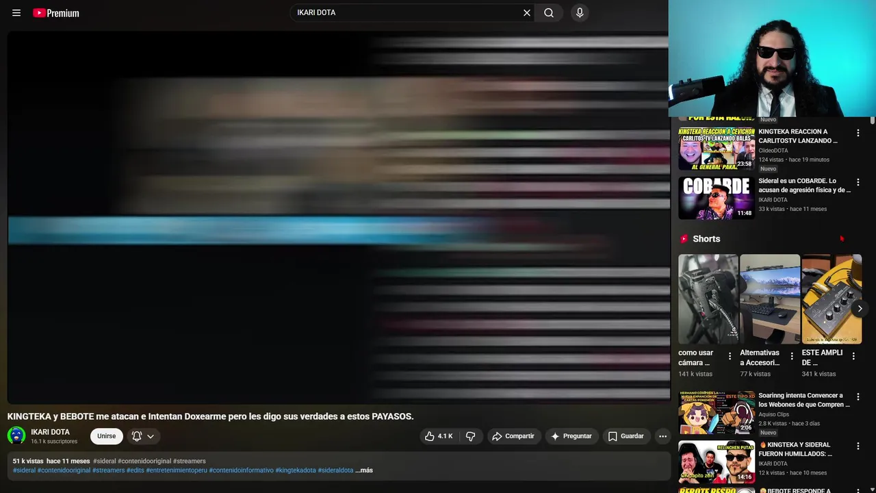Image resolution: width=876 pixels, height=493 pixels.
Task: Open Compartir share dialog
Action: 513,436
